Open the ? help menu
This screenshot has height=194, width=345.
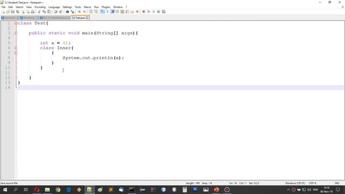point(126,7)
